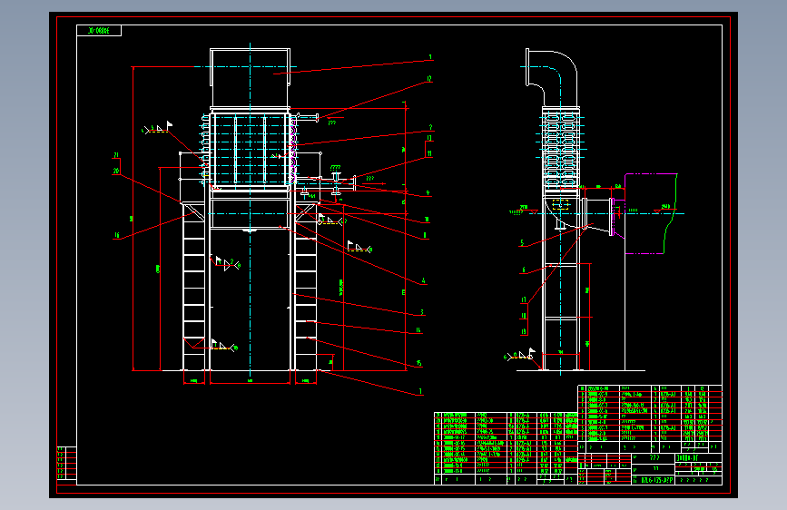Click callout number 12 on the front view

429,79
